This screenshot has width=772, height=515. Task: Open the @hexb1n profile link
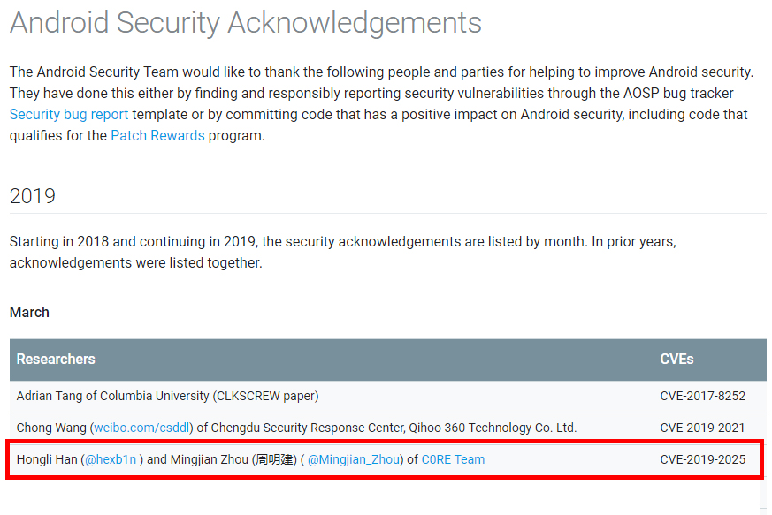pyautogui.click(x=111, y=459)
